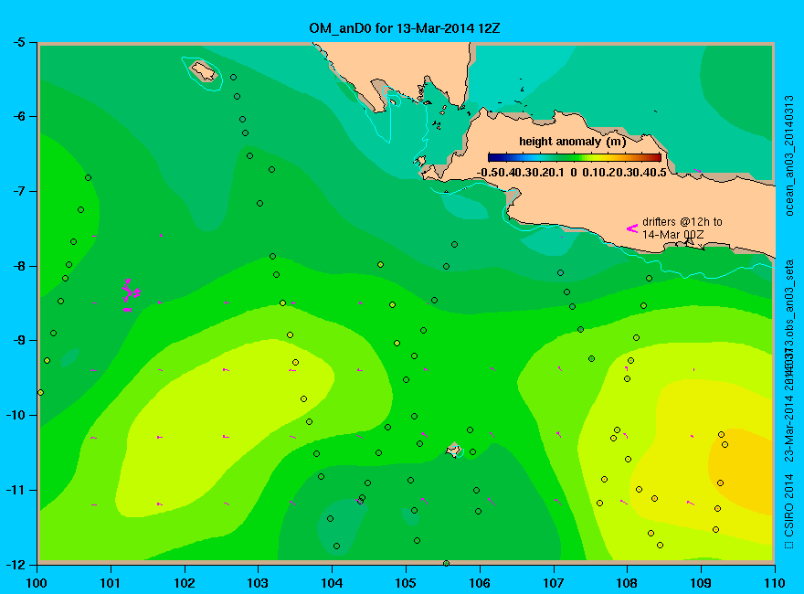Click the '108' longitude axis label

pyautogui.click(x=627, y=583)
